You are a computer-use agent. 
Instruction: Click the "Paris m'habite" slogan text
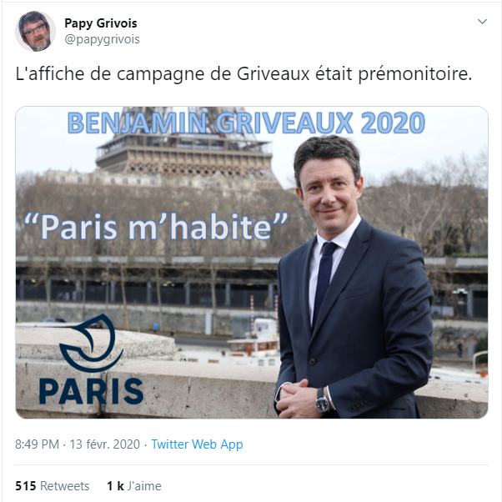156,227
